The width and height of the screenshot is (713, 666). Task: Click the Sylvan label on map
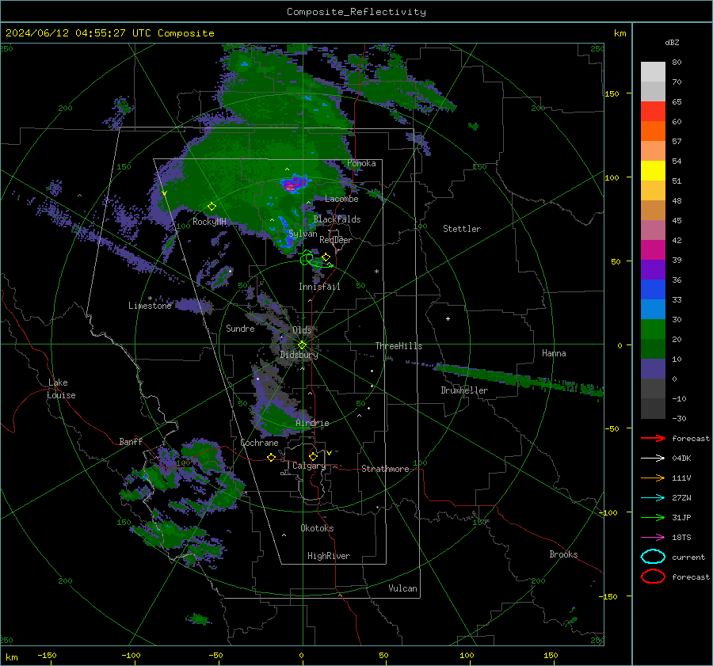tap(303, 234)
